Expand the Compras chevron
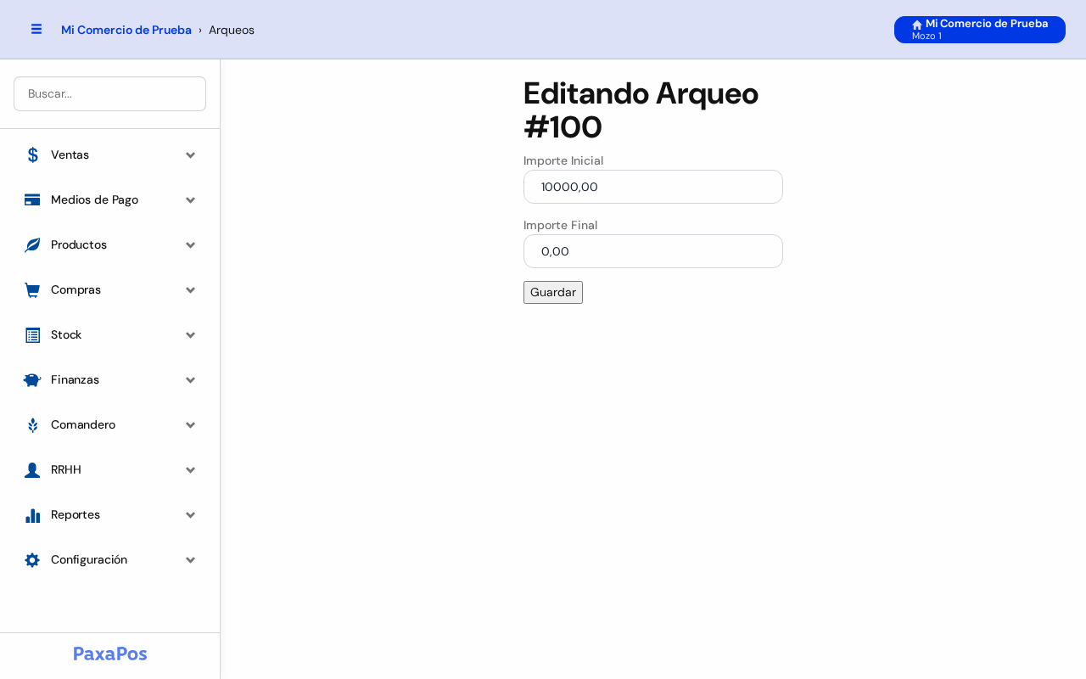The width and height of the screenshot is (1086, 679). (191, 289)
